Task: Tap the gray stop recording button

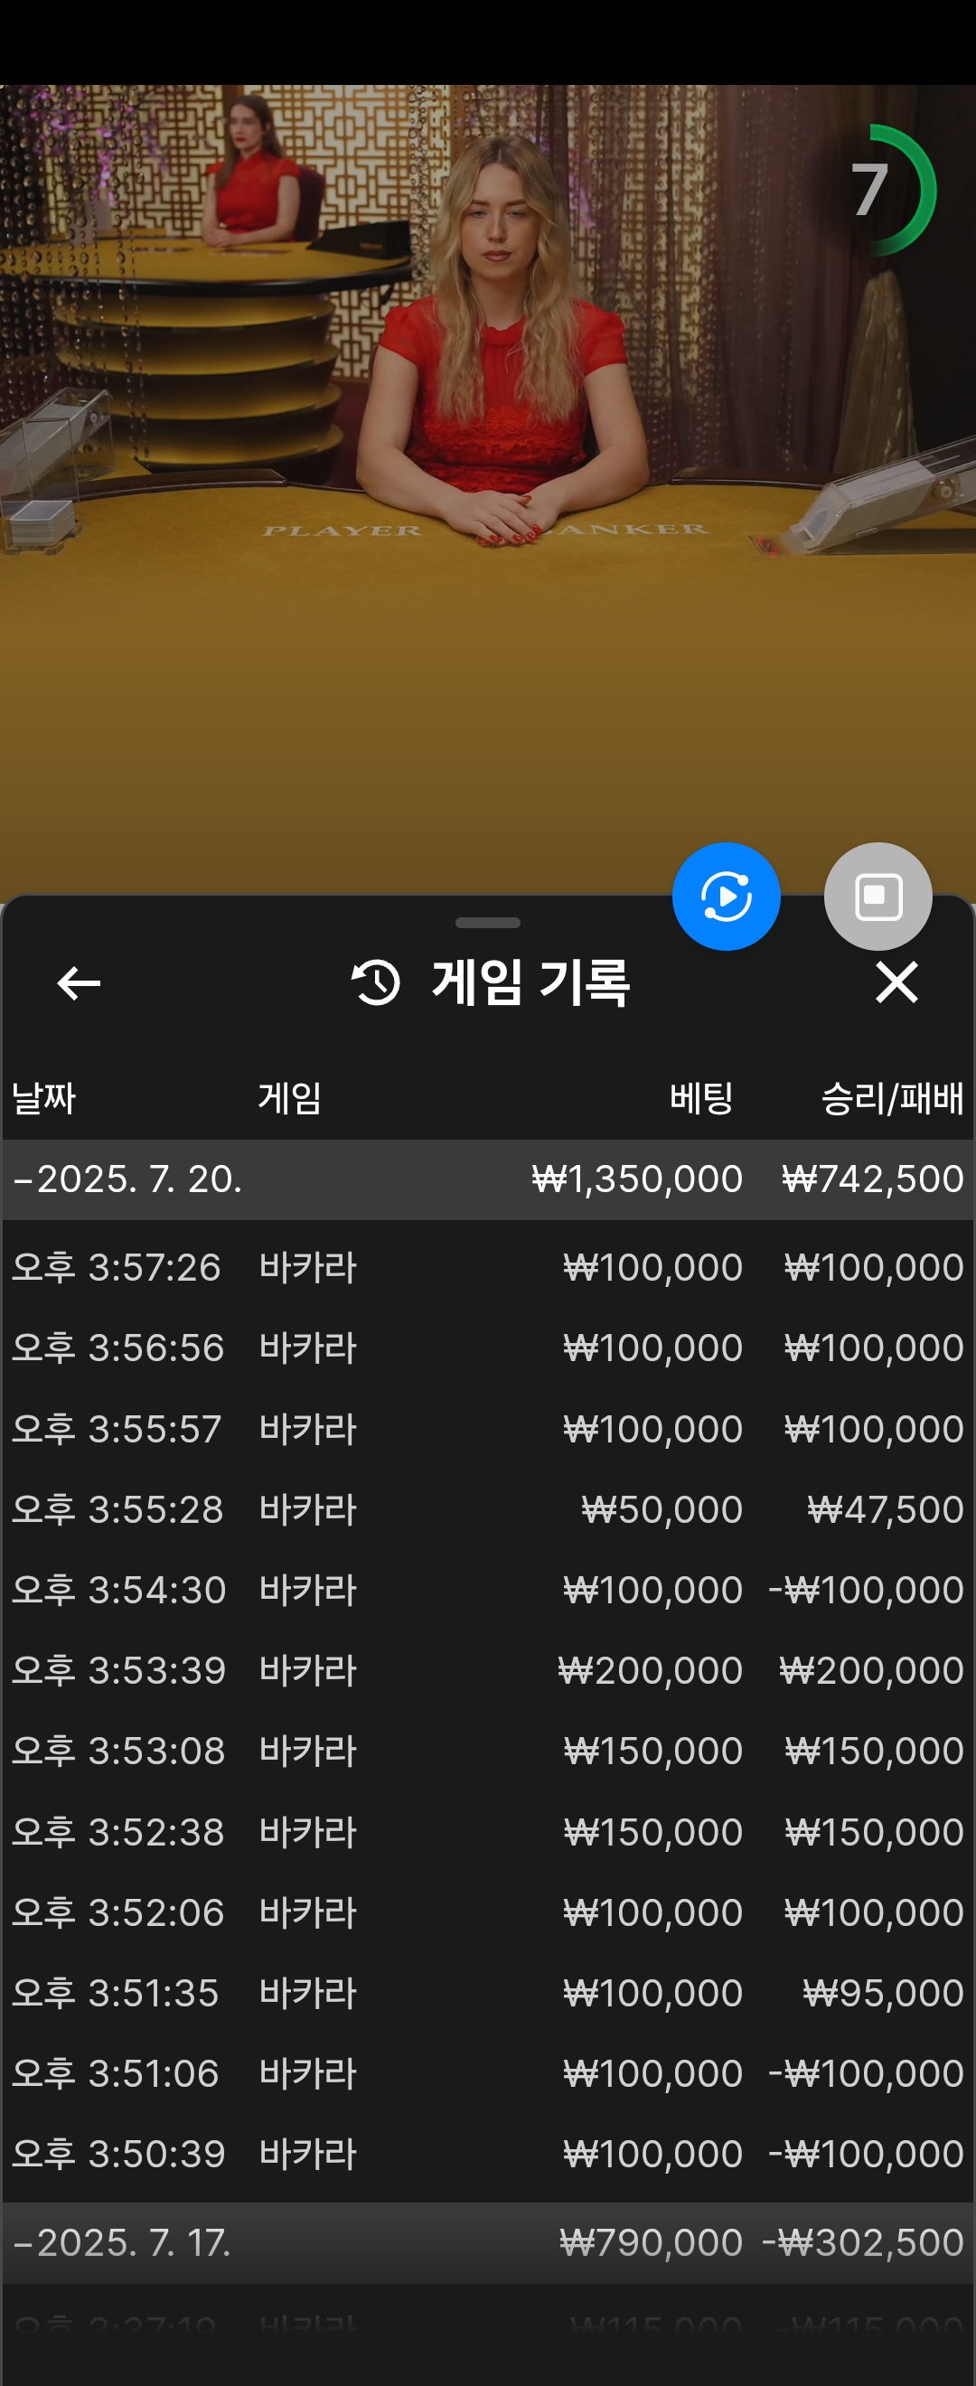Action: click(x=877, y=896)
